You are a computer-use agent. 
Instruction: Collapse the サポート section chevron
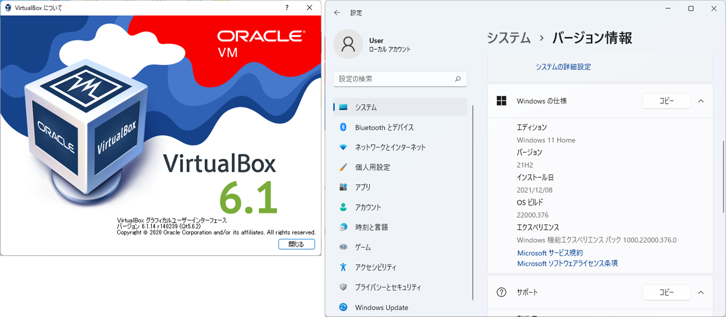(701, 292)
